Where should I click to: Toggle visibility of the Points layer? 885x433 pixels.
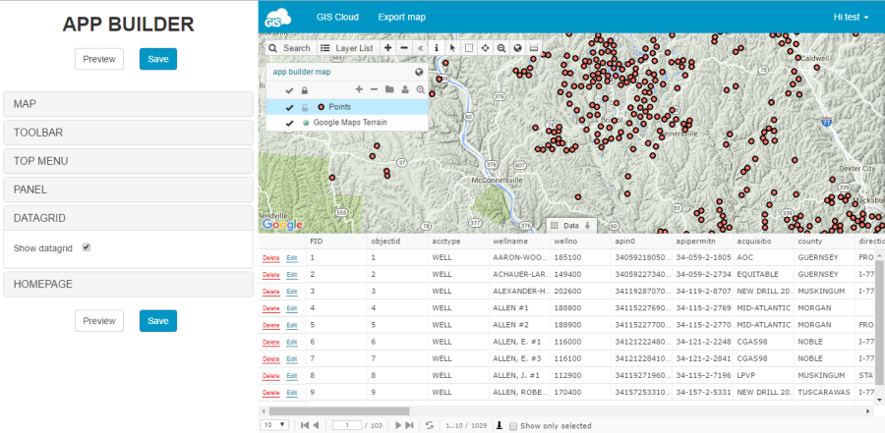point(289,107)
